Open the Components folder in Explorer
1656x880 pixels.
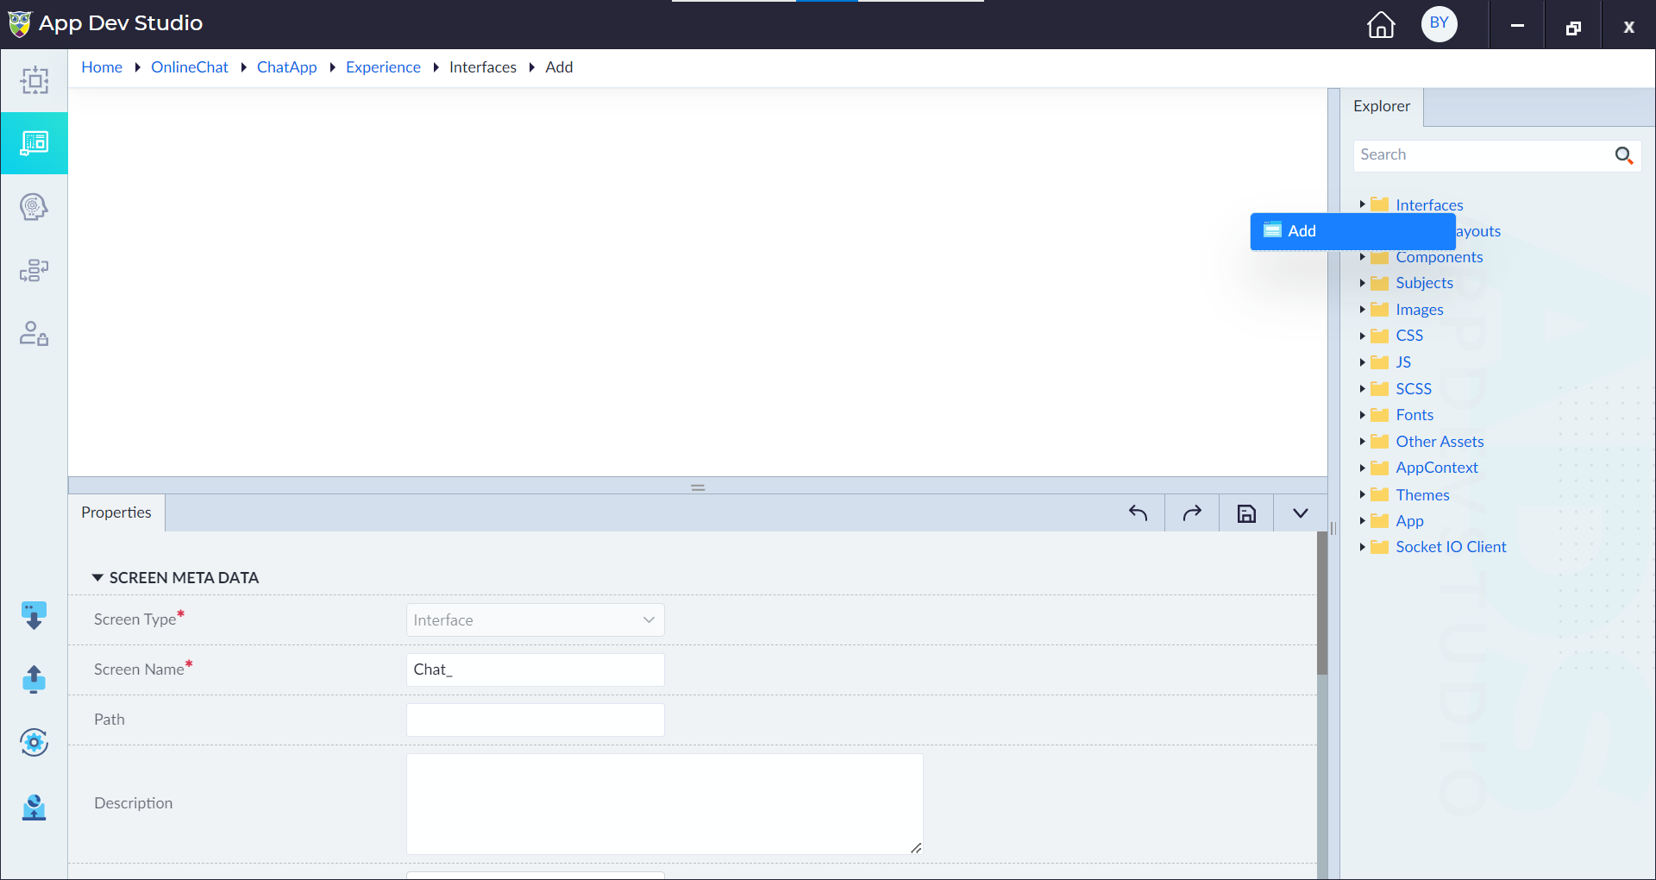(1440, 257)
